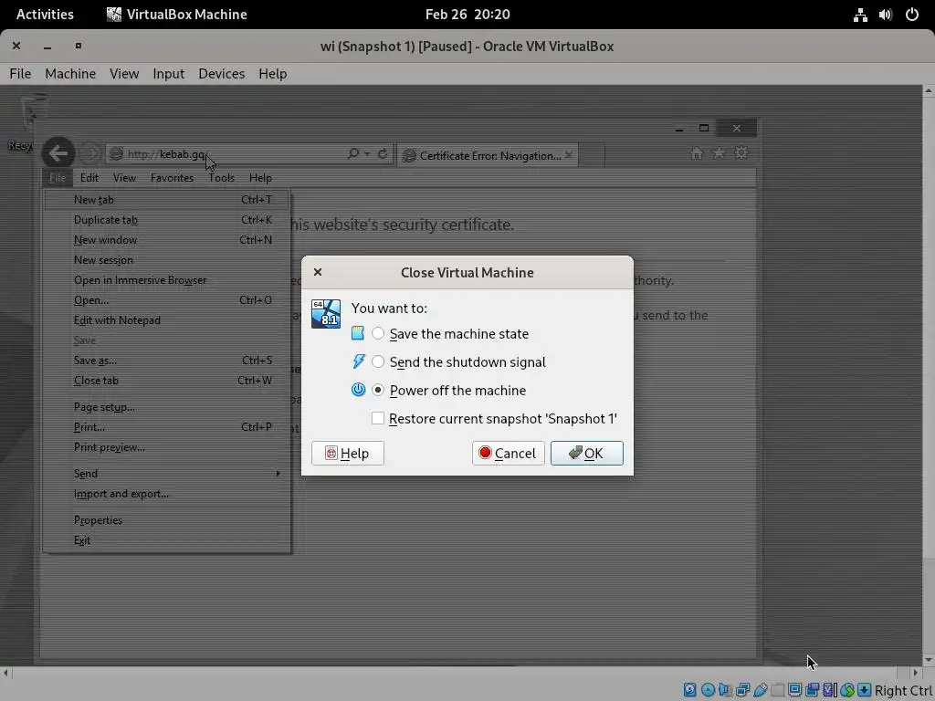Click the CPU virtualization status bar icon
935x701 pixels.
[829, 690]
